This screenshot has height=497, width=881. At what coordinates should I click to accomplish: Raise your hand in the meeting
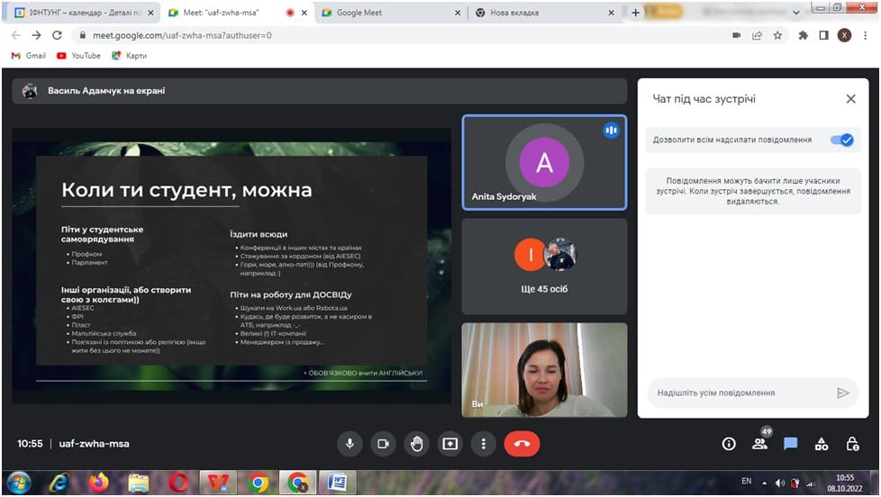coord(416,443)
